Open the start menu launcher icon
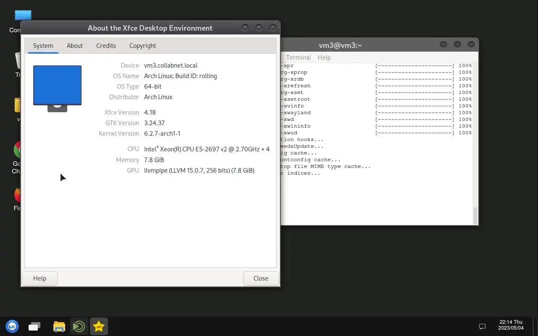The image size is (538, 336). [12, 326]
